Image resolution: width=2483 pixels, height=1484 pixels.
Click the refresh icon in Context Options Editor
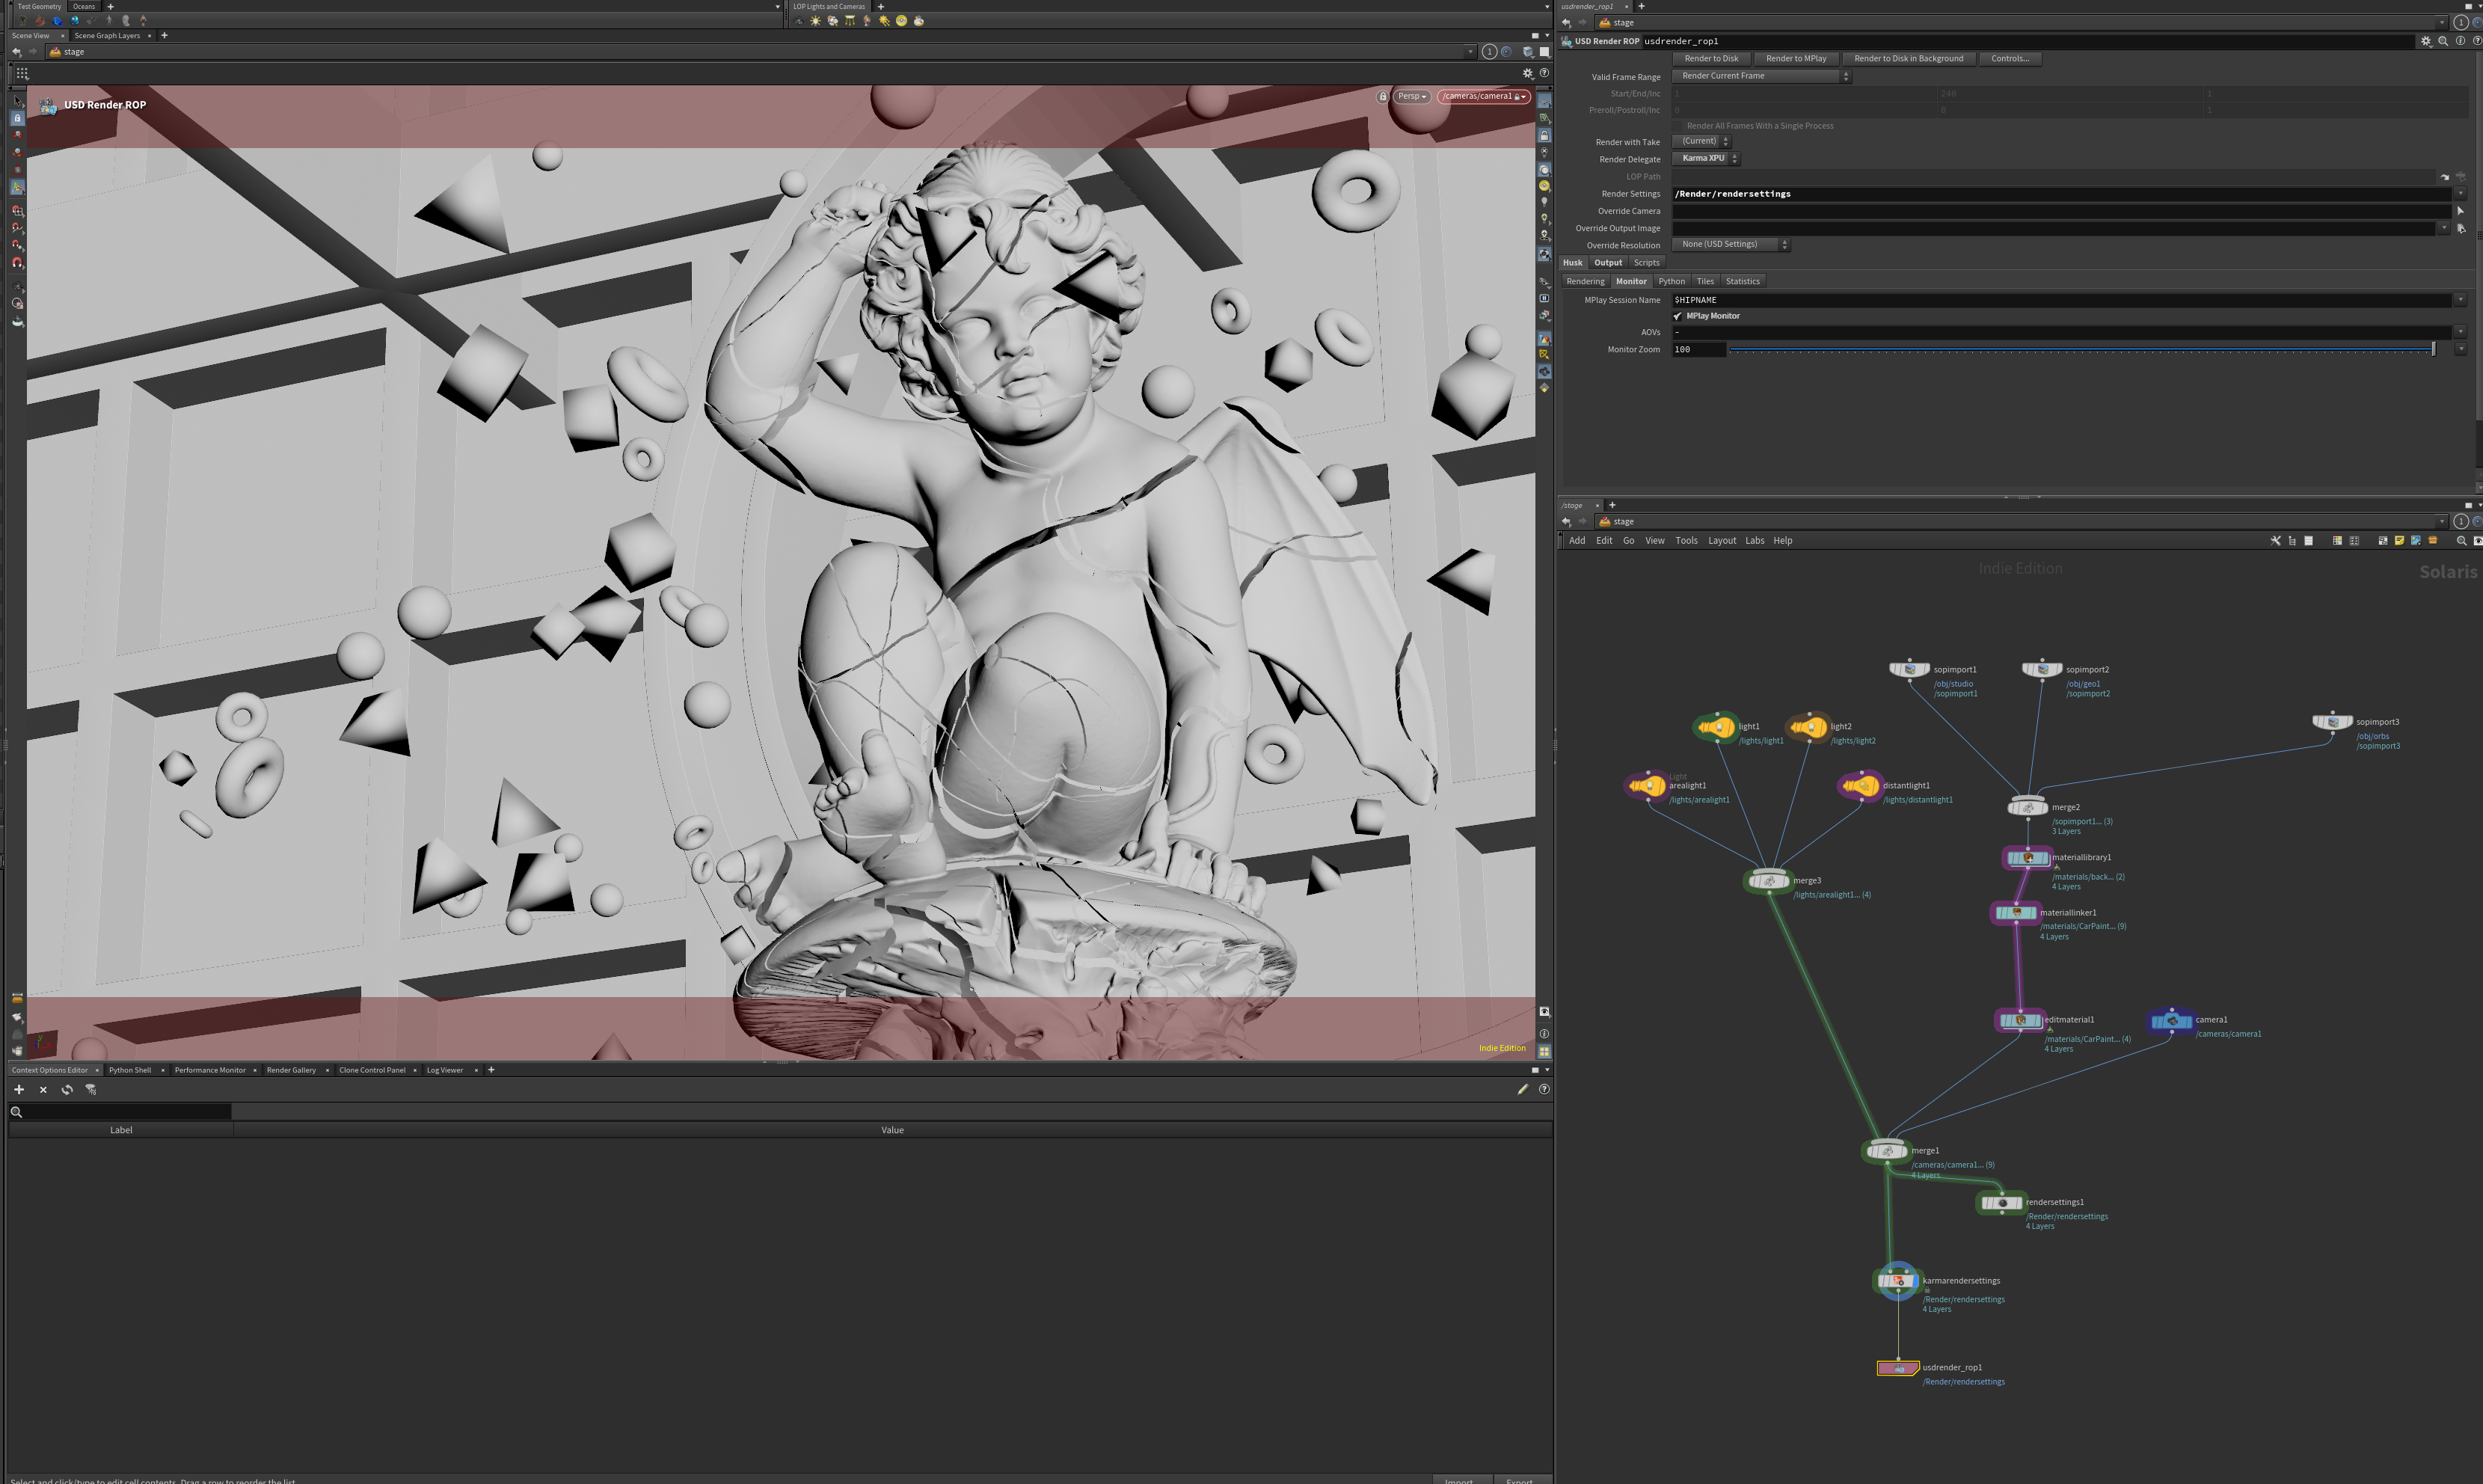point(67,1089)
